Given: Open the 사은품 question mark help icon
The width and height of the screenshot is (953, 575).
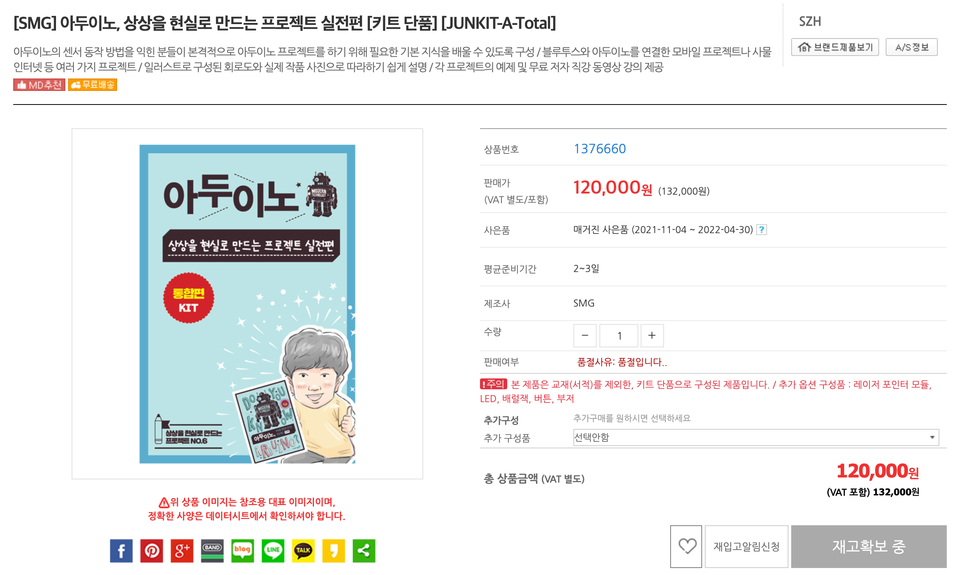Looking at the screenshot, I should [x=761, y=230].
